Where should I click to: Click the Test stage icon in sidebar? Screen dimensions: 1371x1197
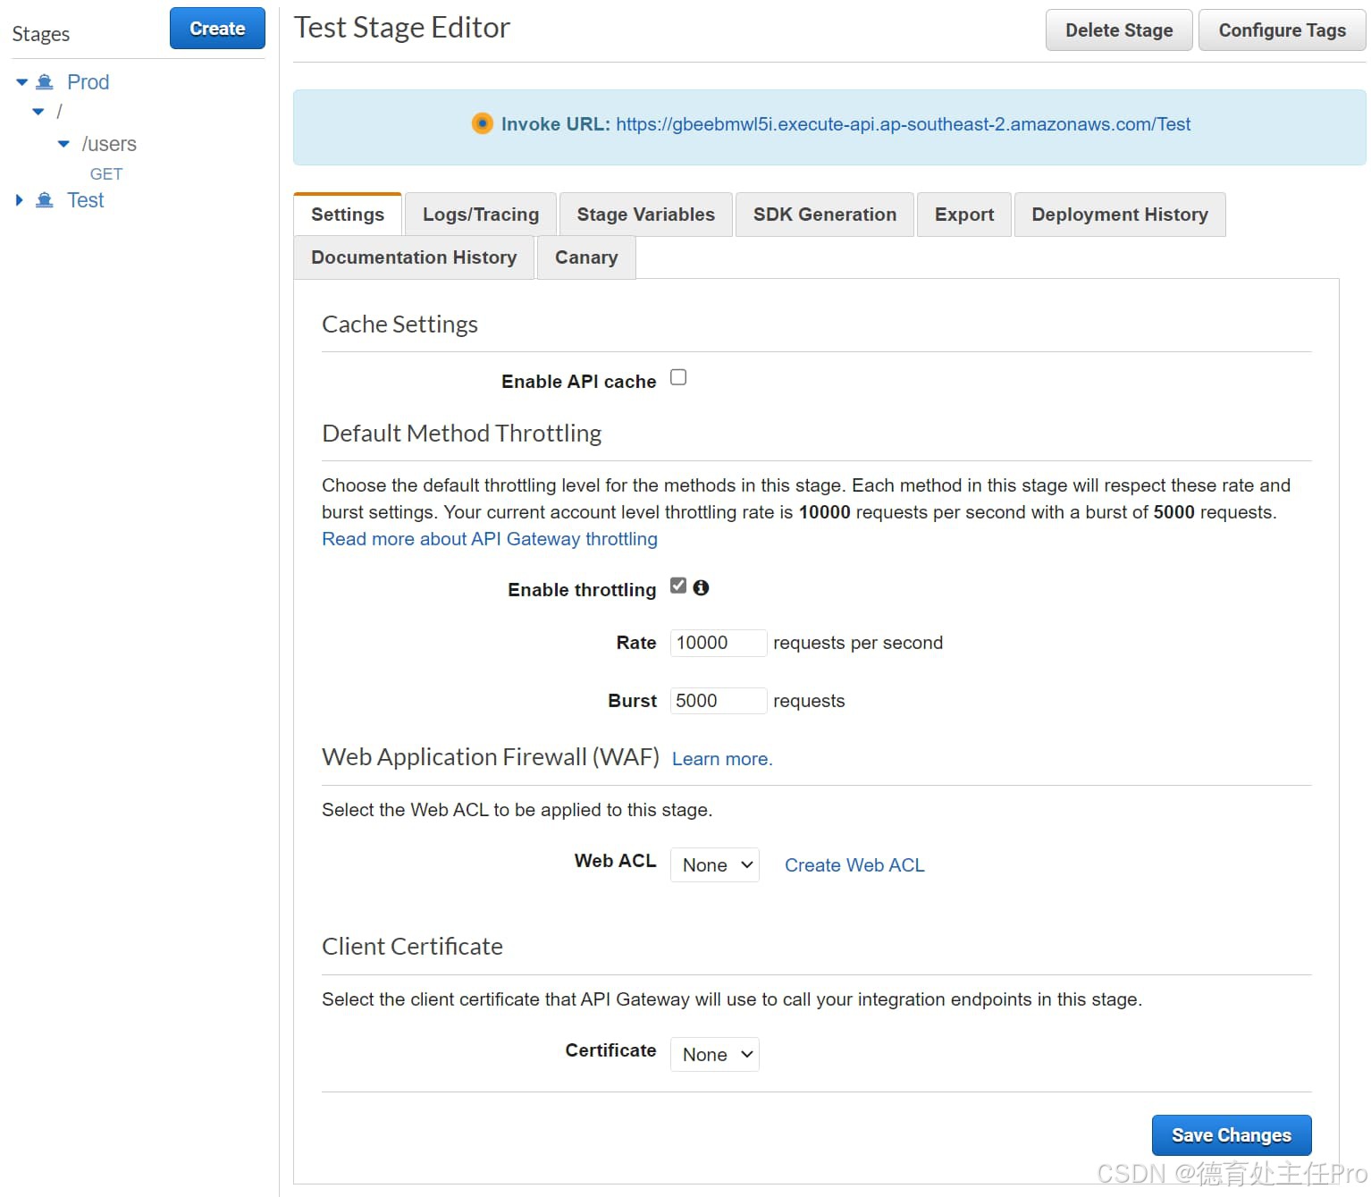tap(45, 200)
